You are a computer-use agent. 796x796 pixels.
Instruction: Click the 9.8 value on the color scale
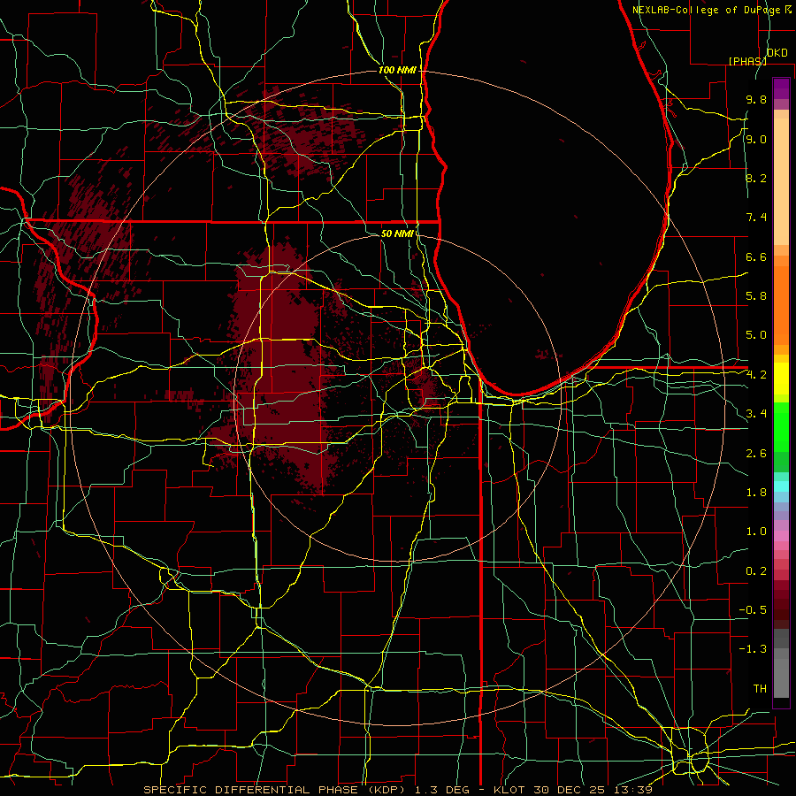point(756,99)
